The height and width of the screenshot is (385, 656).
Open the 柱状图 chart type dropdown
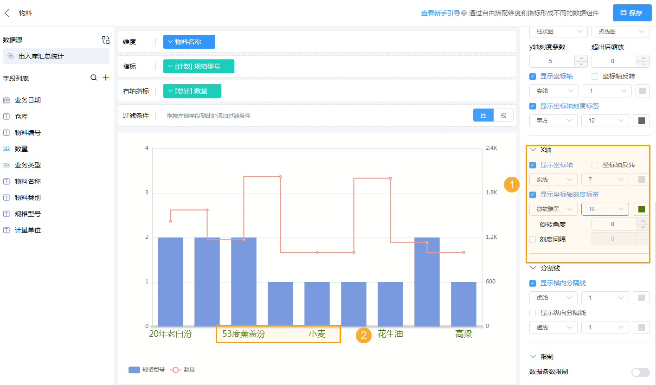pos(558,32)
